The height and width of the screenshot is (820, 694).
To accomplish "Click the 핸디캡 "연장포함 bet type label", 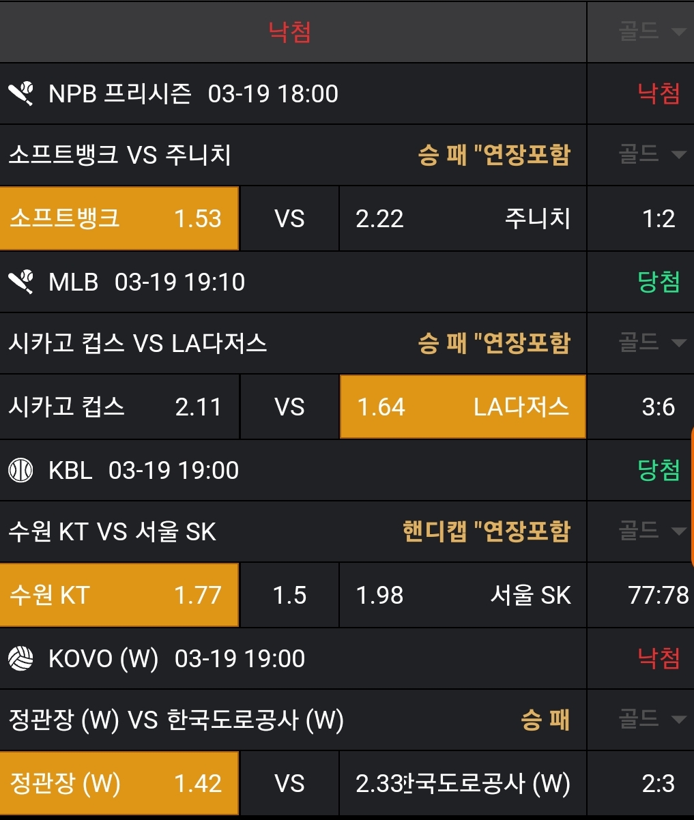I will pyautogui.click(x=486, y=531).
